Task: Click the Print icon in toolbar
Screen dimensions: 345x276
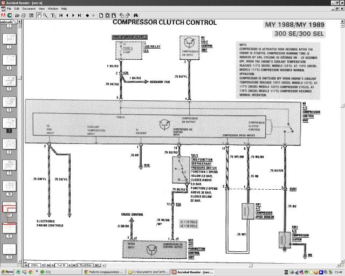Action: [x=23, y=16]
